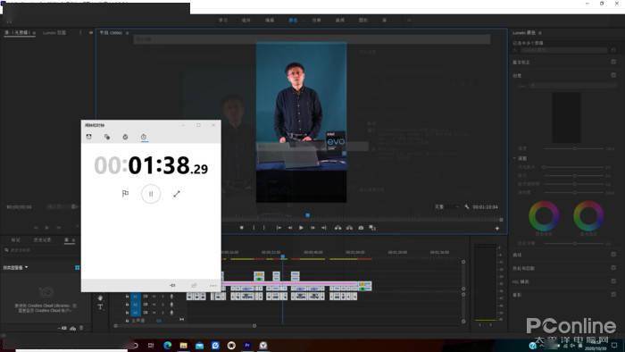Toggle 曲线 section checkbox in Lumetri
The width and height of the screenshot is (625, 352).
tap(613, 255)
